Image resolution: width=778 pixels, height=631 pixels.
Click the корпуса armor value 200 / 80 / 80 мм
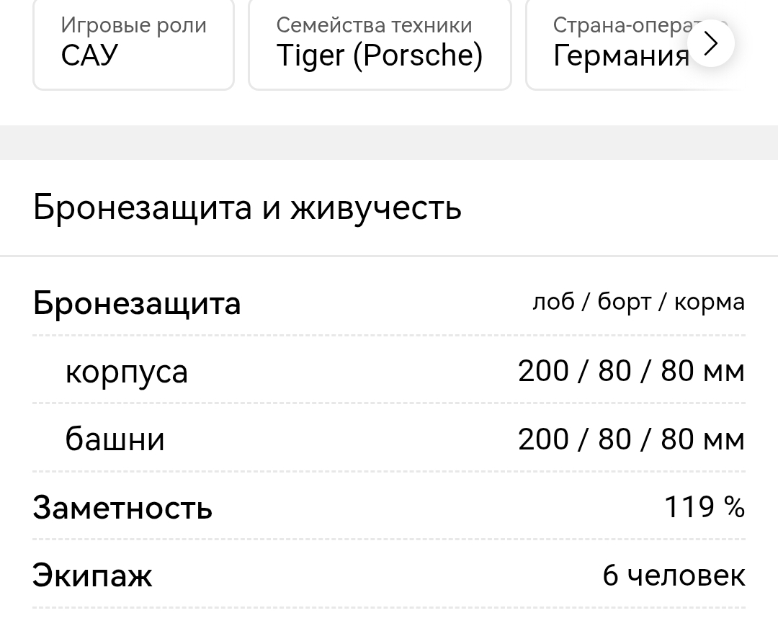(631, 371)
